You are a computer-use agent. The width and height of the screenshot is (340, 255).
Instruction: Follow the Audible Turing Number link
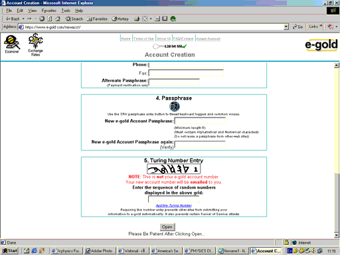[x=174, y=205]
